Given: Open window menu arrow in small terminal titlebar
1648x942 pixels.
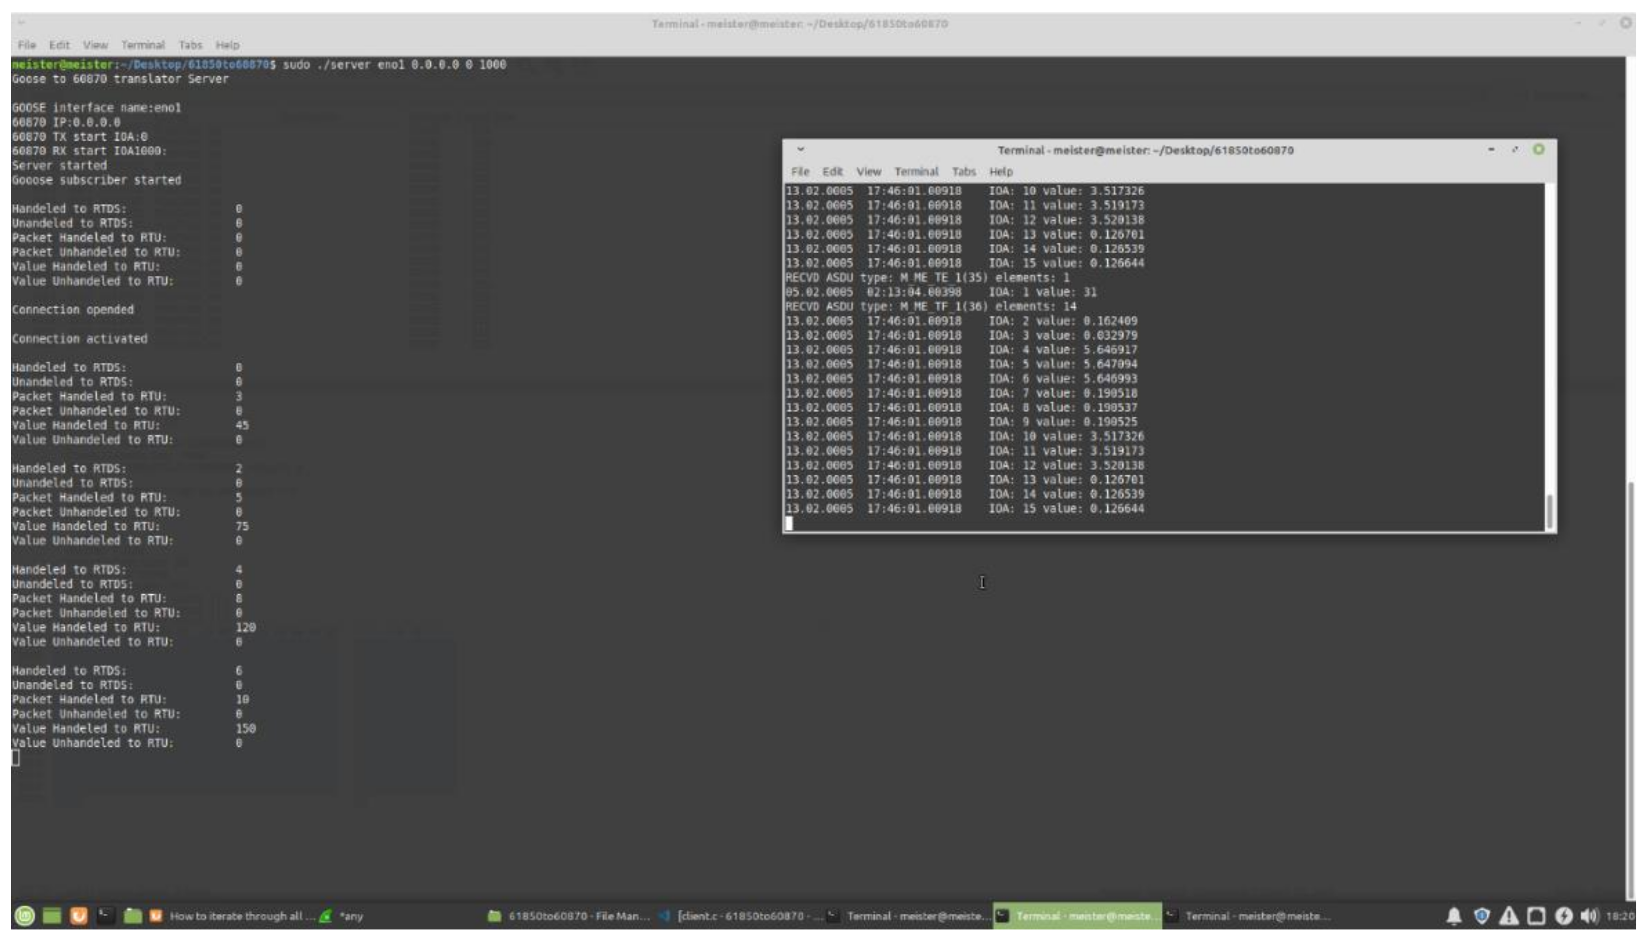Looking at the screenshot, I should (800, 149).
